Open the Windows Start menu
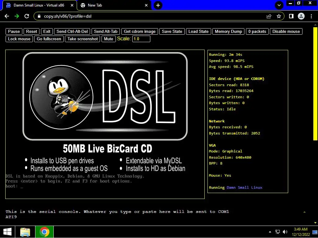Screen dimensions: 318x238 7,232
